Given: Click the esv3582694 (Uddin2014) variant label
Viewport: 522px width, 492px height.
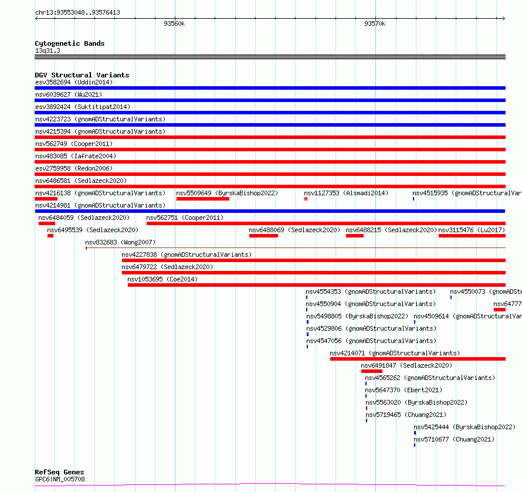Looking at the screenshot, I should 74,82.
